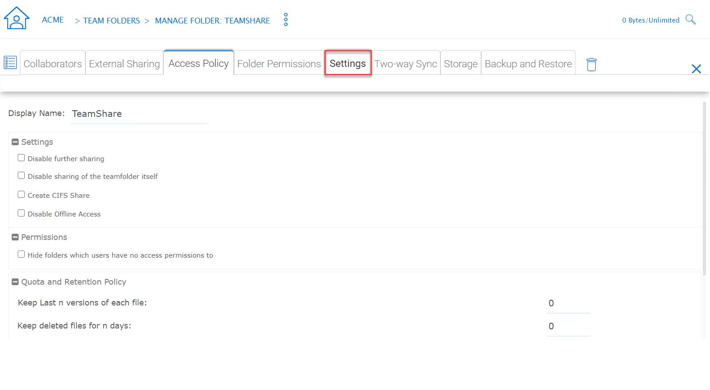Select Backup and Restore tab
This screenshot has width=710, height=390.
[x=529, y=64]
